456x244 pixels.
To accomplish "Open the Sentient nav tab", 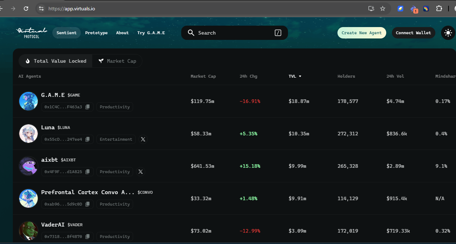I will pyautogui.click(x=67, y=33).
